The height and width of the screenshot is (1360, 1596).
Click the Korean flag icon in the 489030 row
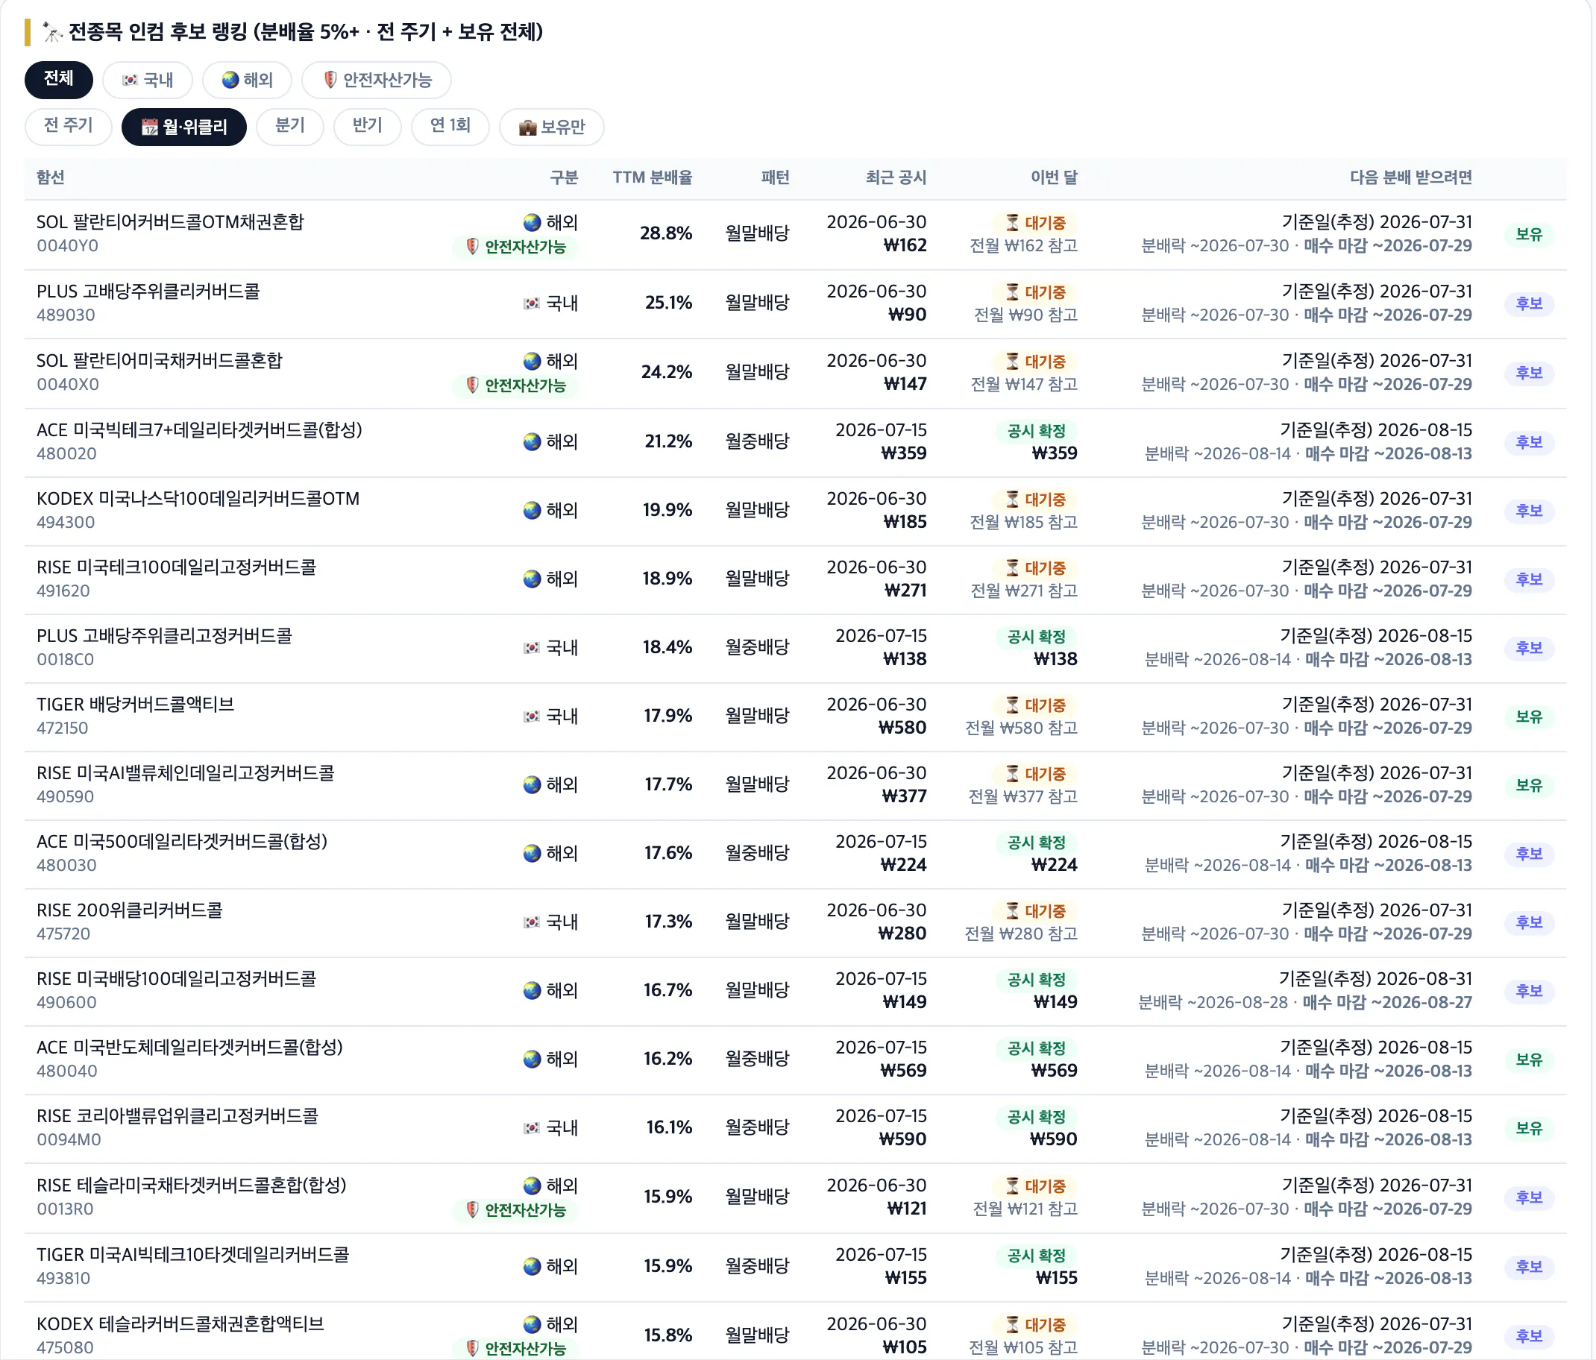[x=532, y=303]
